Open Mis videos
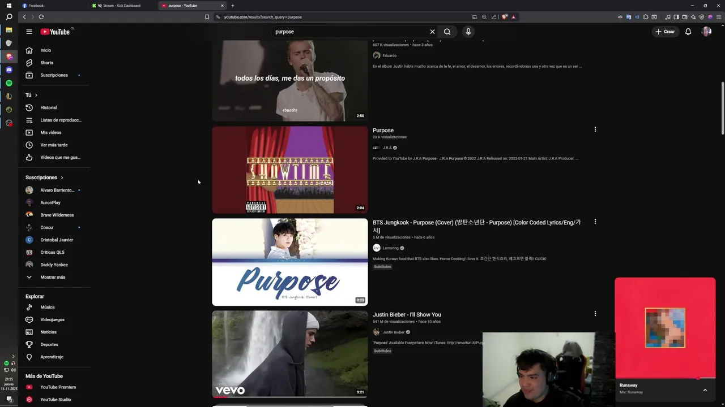 [50, 132]
